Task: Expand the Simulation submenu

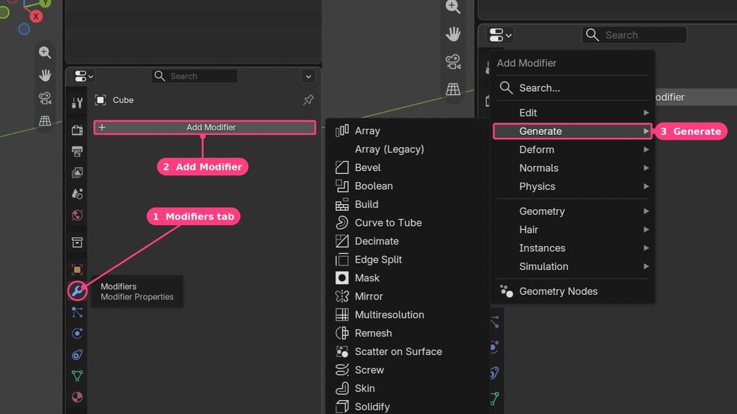Action: pos(572,266)
